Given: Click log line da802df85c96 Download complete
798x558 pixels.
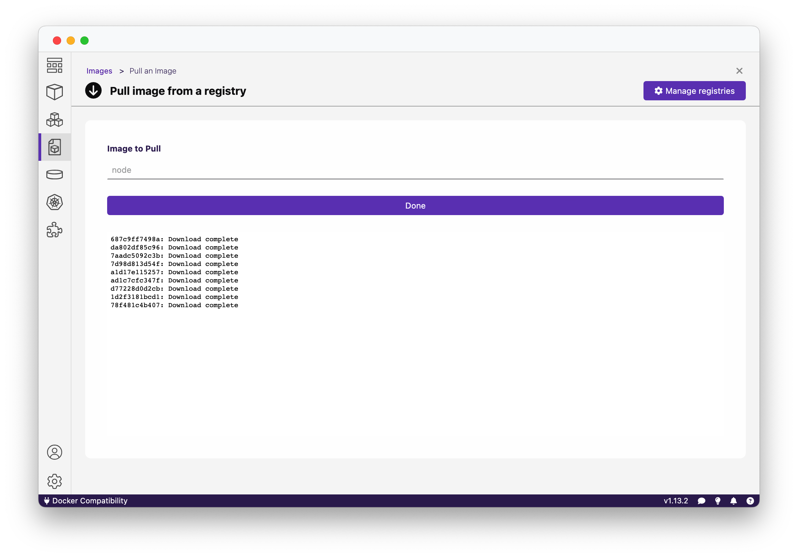Looking at the screenshot, I should (174, 248).
